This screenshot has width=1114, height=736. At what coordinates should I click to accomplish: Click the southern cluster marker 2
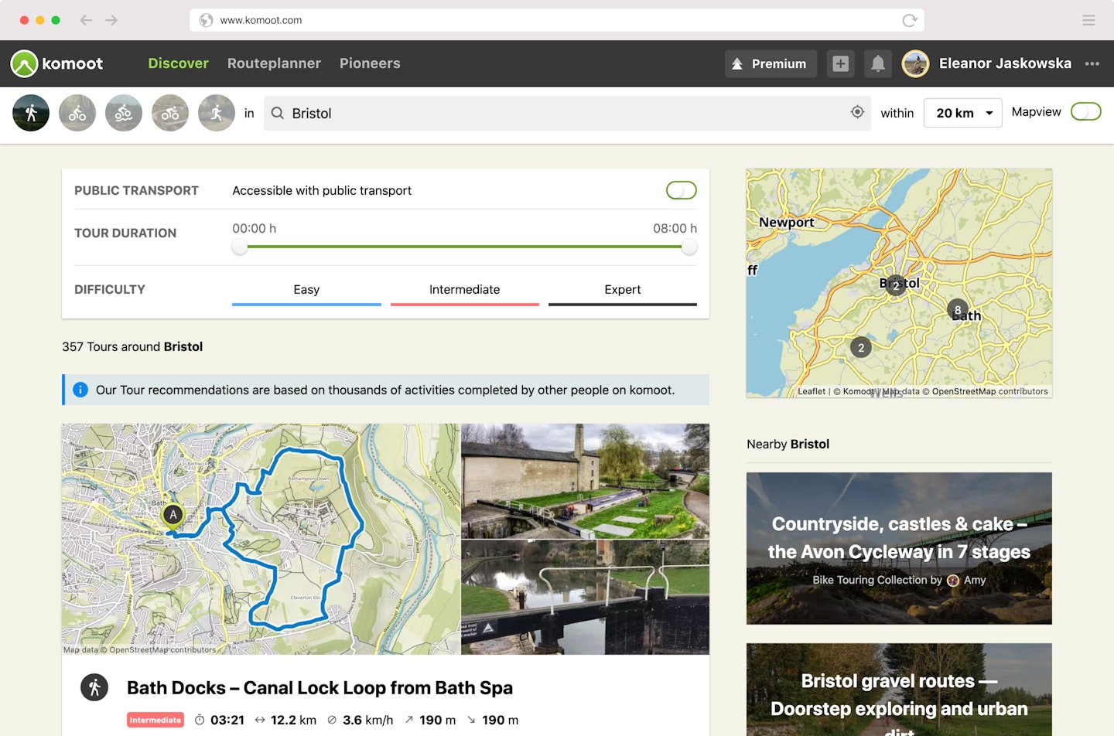[x=861, y=348]
